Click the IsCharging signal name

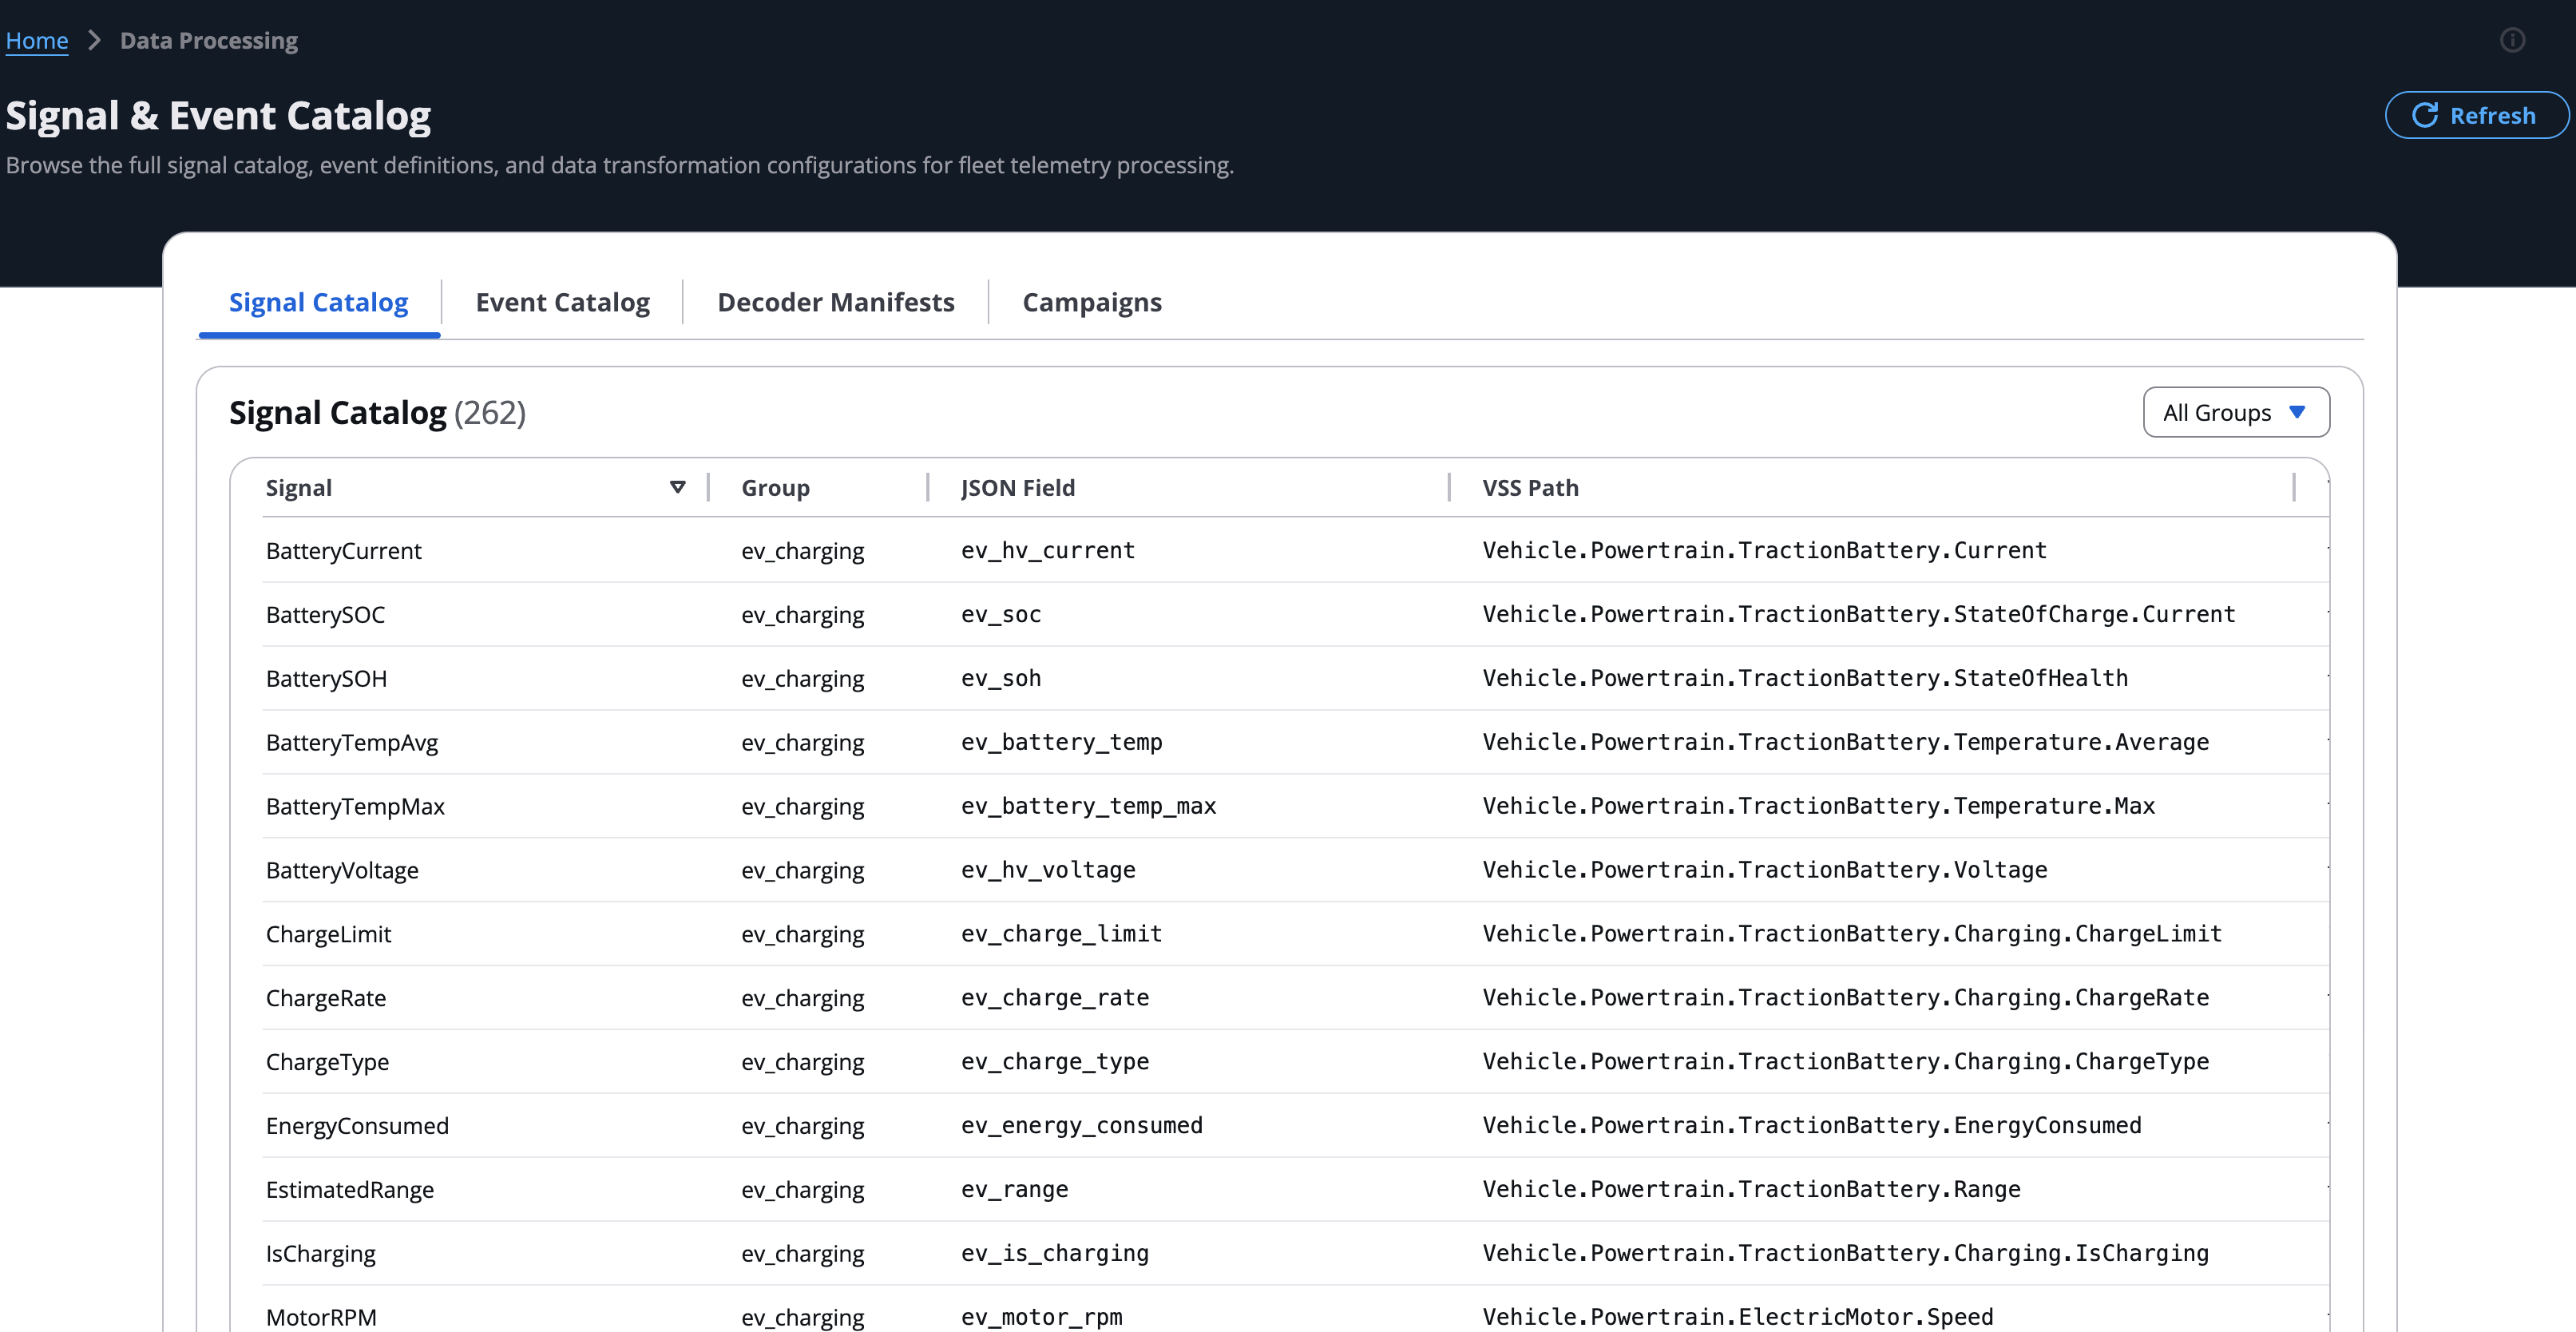pos(320,1254)
